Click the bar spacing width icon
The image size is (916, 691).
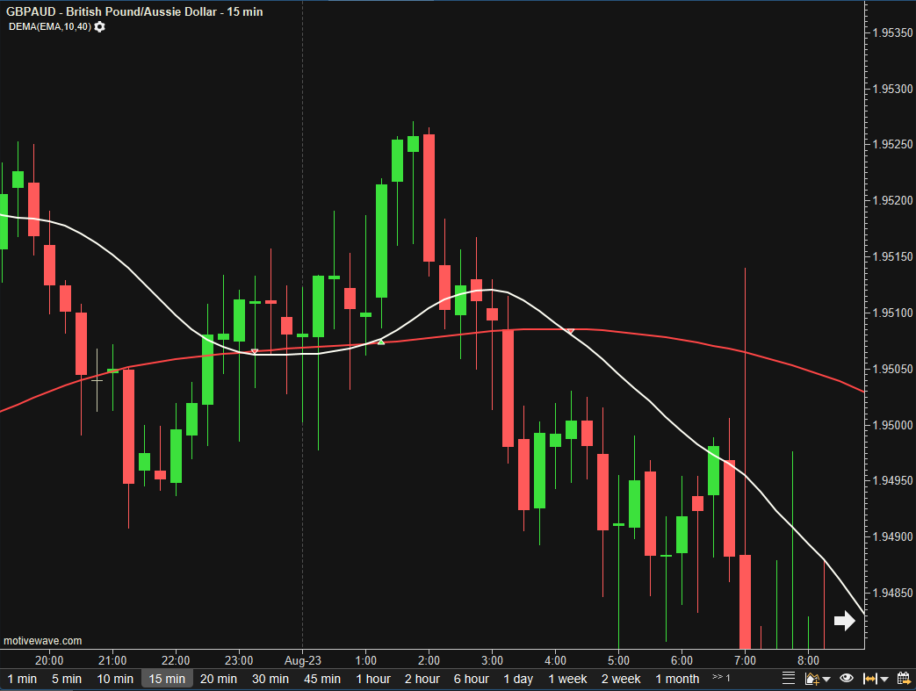869,679
